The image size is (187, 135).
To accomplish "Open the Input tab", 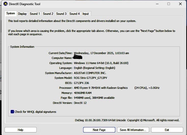I will tap(86, 14).
